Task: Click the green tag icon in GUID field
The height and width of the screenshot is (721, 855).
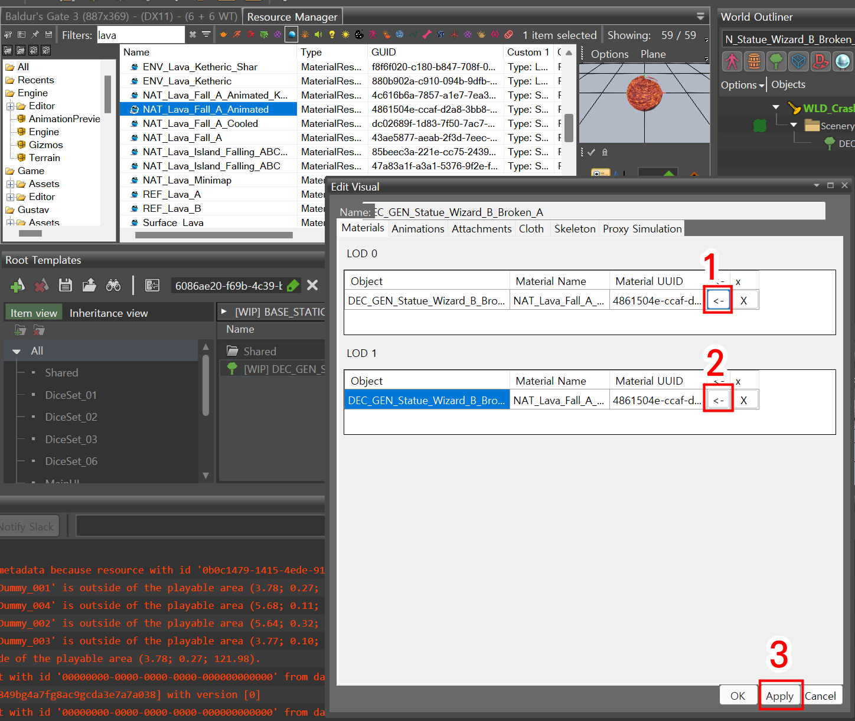Action: [293, 286]
